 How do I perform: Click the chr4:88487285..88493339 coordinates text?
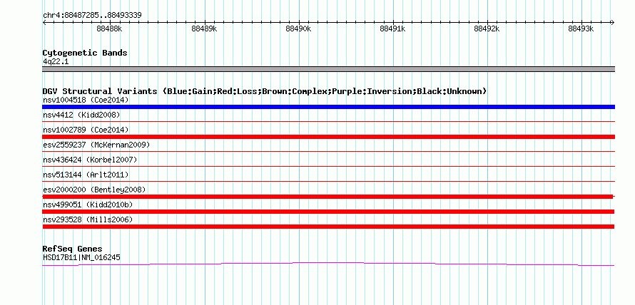click(x=92, y=16)
